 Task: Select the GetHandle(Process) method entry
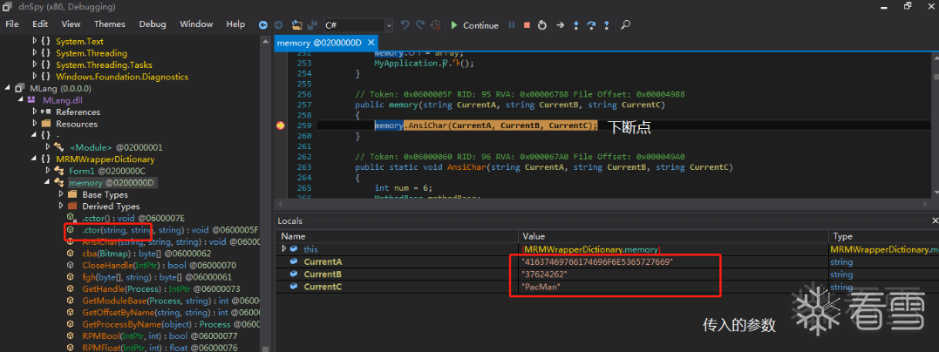pos(160,288)
